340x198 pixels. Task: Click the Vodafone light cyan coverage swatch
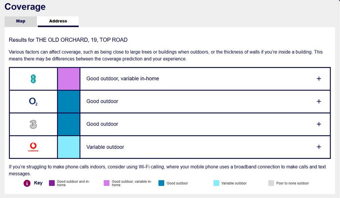69,147
